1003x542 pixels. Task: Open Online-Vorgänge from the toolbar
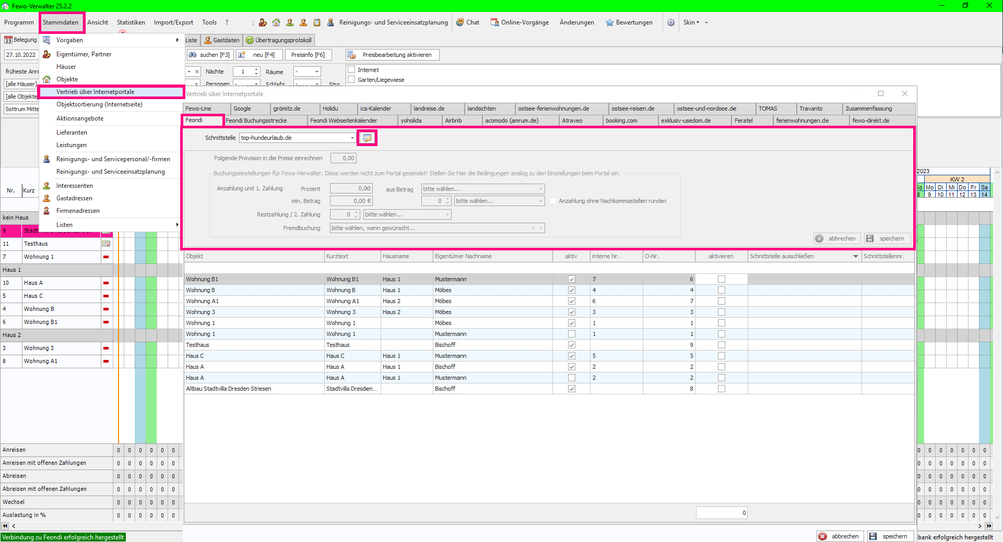[520, 22]
